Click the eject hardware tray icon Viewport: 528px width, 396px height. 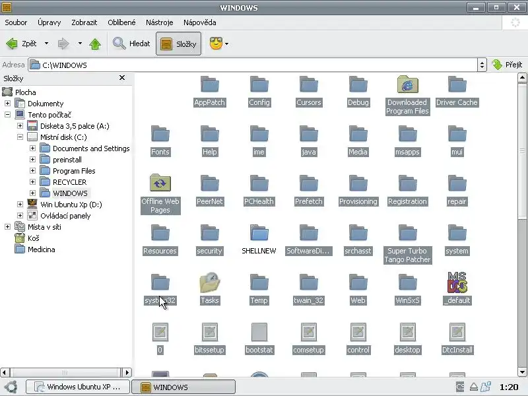coord(473,387)
